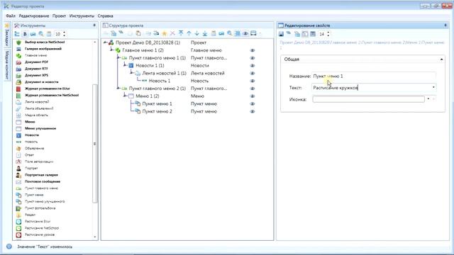Select Расписание уроков tool
Screen dimensions: 454x255
point(40,234)
